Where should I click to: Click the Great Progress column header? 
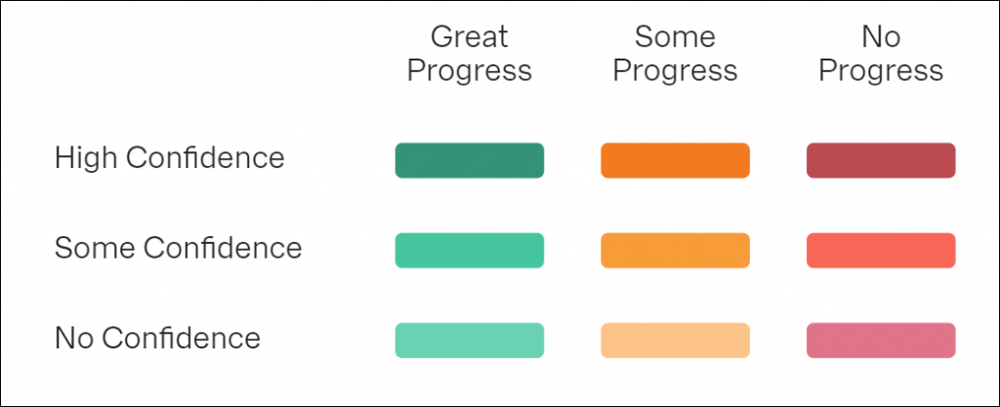coord(470,54)
